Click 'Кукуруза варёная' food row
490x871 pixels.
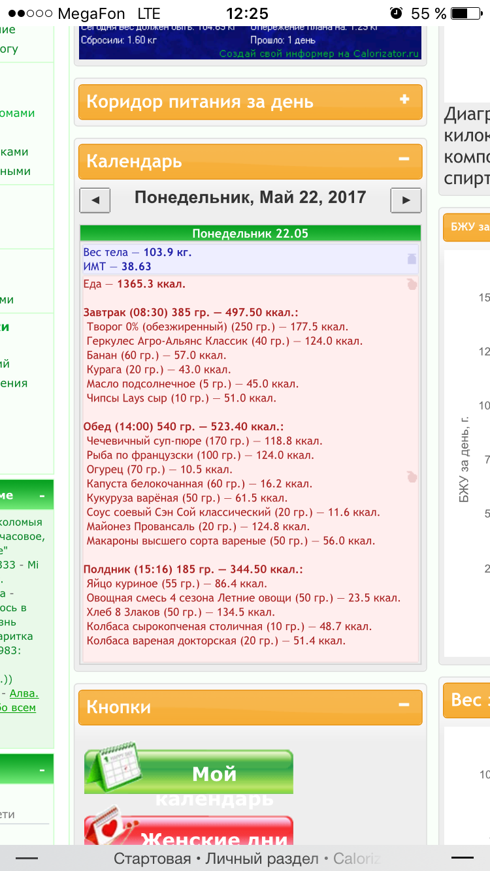click(187, 498)
